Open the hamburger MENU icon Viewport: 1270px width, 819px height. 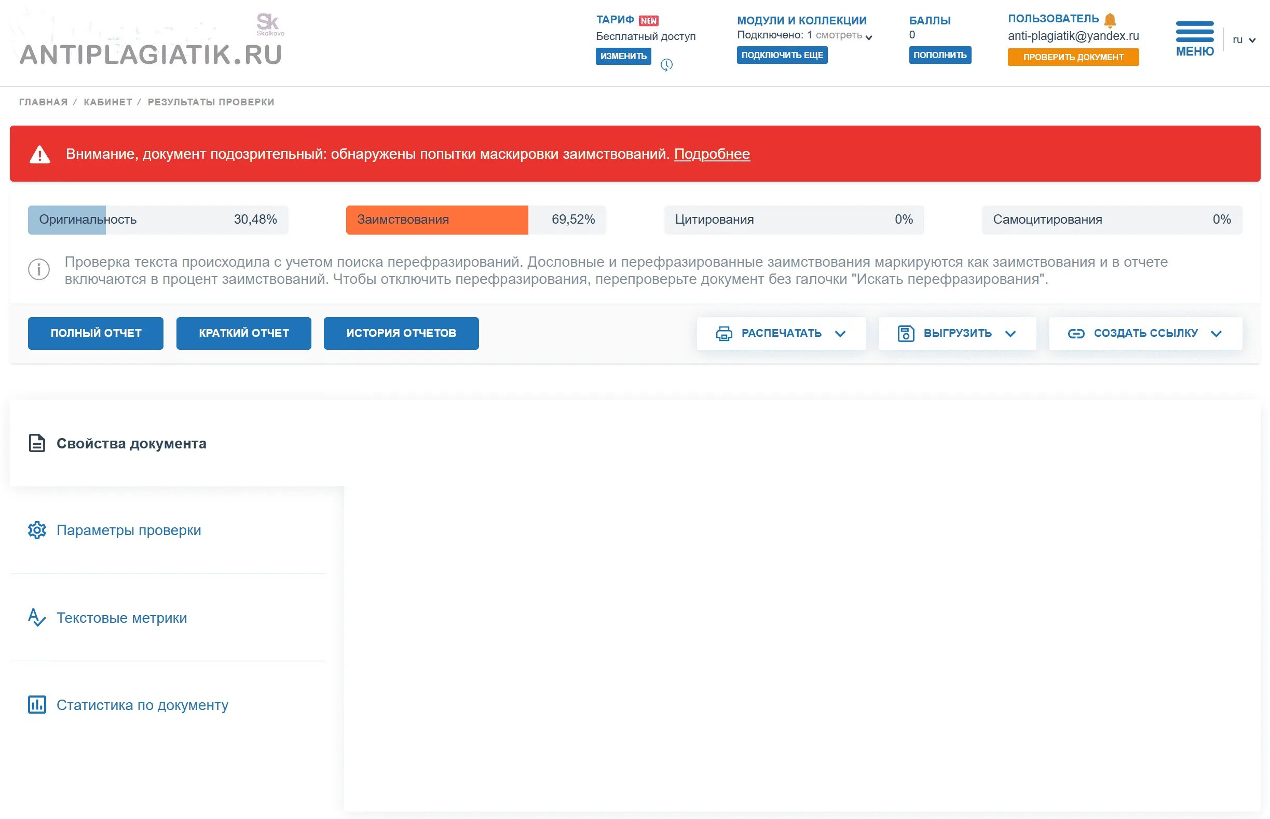[x=1194, y=39]
